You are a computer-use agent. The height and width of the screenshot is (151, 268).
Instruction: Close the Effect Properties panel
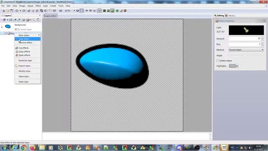[264, 21]
